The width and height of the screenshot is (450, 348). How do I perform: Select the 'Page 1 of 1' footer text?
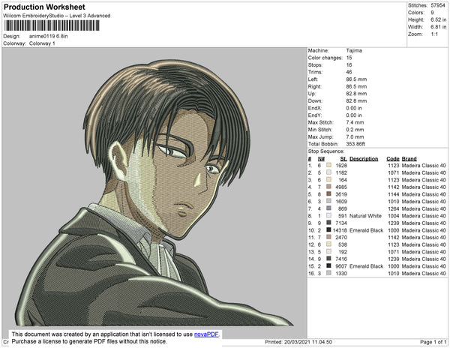pos(433,342)
